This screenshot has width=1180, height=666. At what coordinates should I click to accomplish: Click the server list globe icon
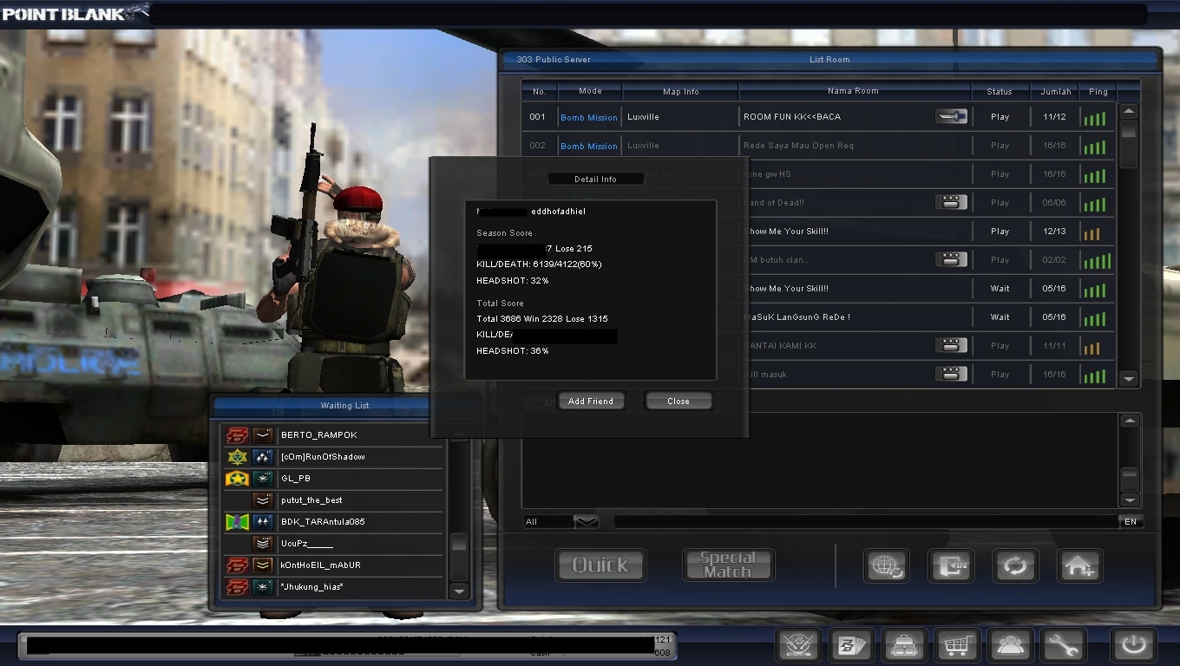(x=886, y=565)
